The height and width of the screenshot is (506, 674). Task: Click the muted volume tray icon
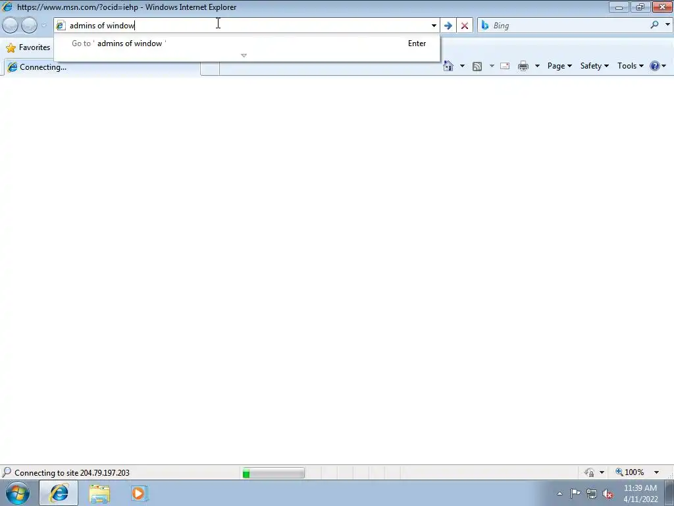pyautogui.click(x=608, y=494)
